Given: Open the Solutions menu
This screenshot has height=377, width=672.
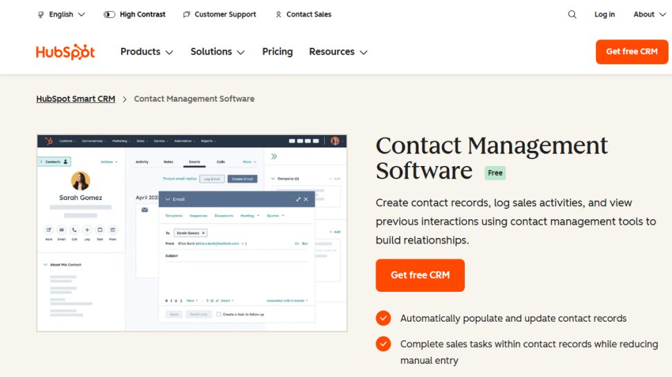Looking at the screenshot, I should tap(218, 52).
